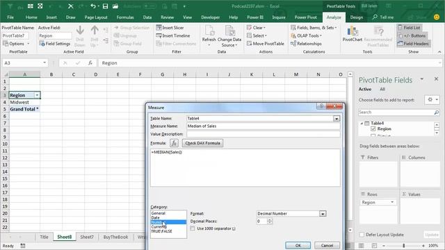This screenshot has height=250, width=445.
Task: Select Currency in Category list
Action: pos(159,227)
